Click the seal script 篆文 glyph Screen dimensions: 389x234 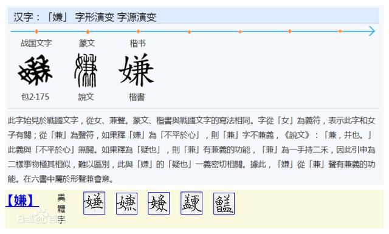point(86,71)
